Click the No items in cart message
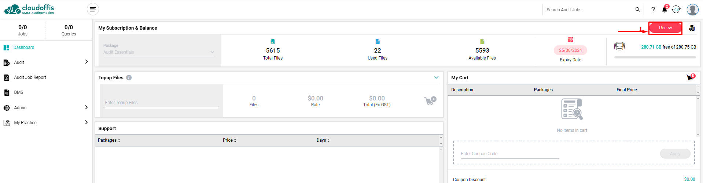Screen dimensions: 703x183 pyautogui.click(x=572, y=130)
